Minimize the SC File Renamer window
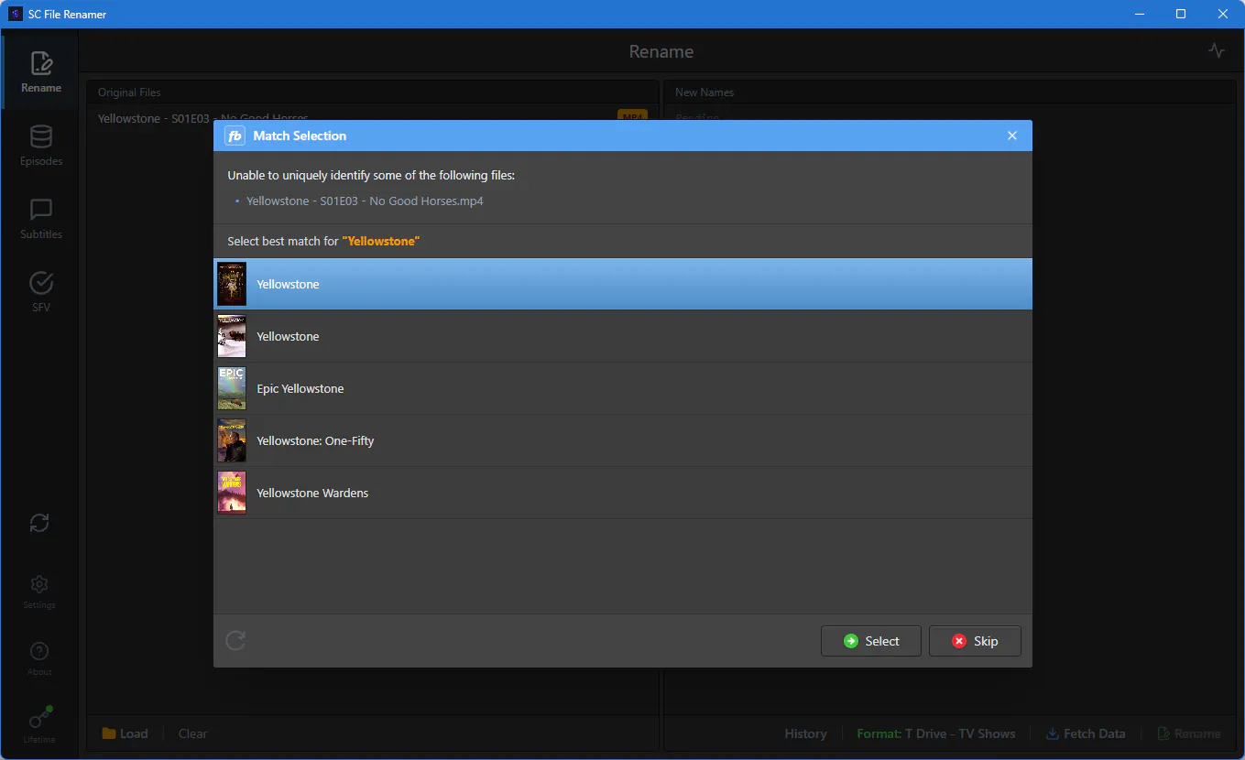Viewport: 1245px width, 760px height. [x=1140, y=14]
